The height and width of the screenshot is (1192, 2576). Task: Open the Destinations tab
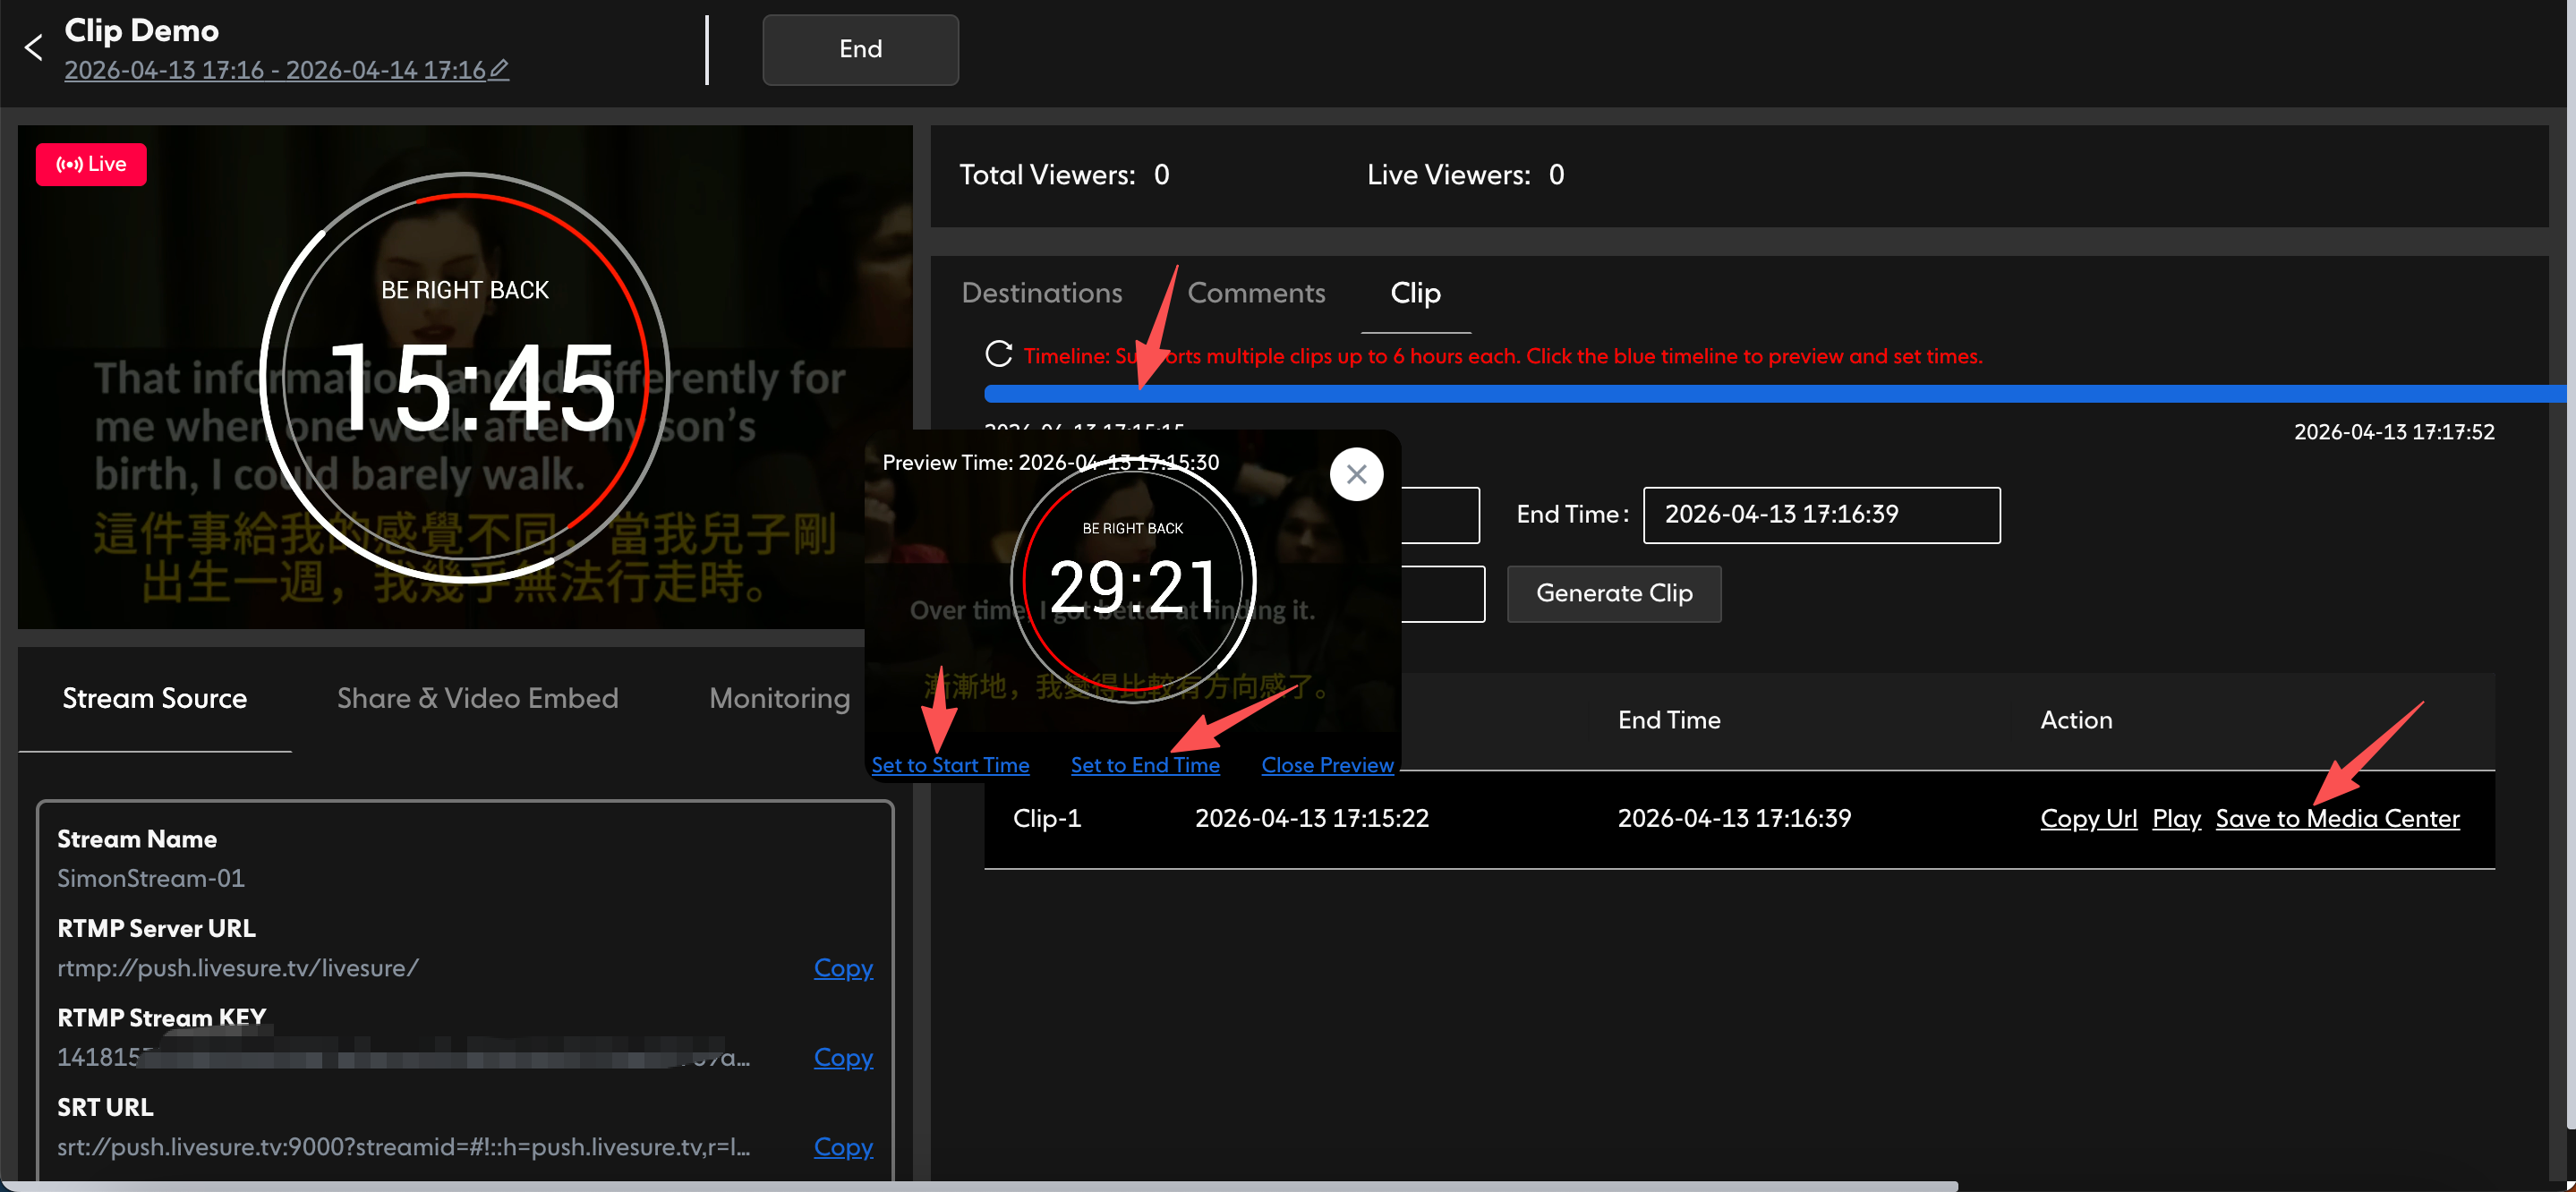point(1041,293)
